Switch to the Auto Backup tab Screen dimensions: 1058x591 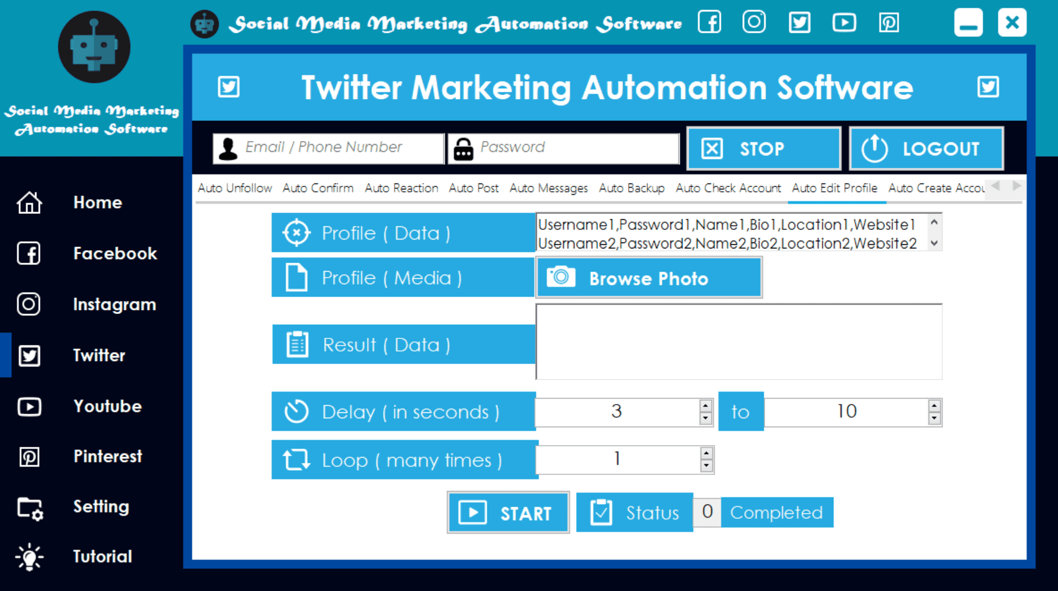pyautogui.click(x=631, y=188)
